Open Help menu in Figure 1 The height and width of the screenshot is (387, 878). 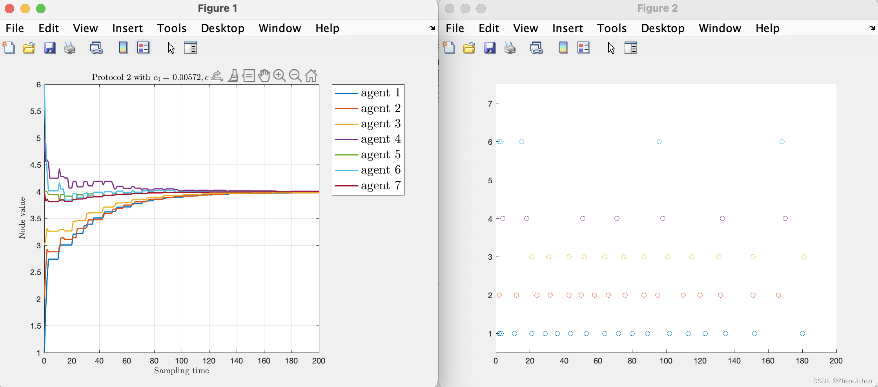click(327, 28)
